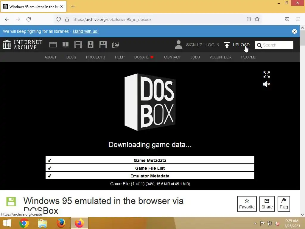This screenshot has height=229, width=305.
Task: Open VOLUNTEER menu item
Action: (x=220, y=57)
